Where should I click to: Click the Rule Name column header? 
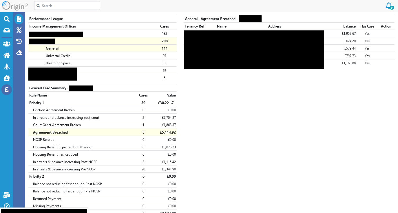click(x=38, y=95)
